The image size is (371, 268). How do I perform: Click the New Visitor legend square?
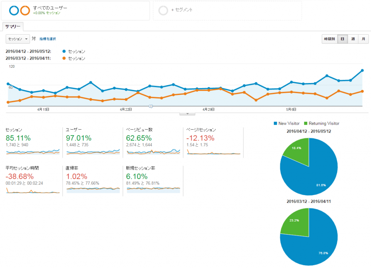click(x=275, y=124)
